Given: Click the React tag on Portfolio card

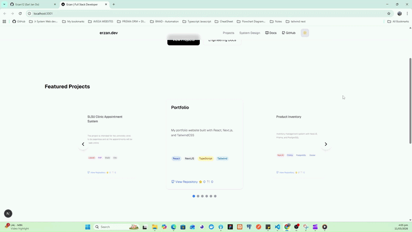Looking at the screenshot, I should (x=176, y=159).
